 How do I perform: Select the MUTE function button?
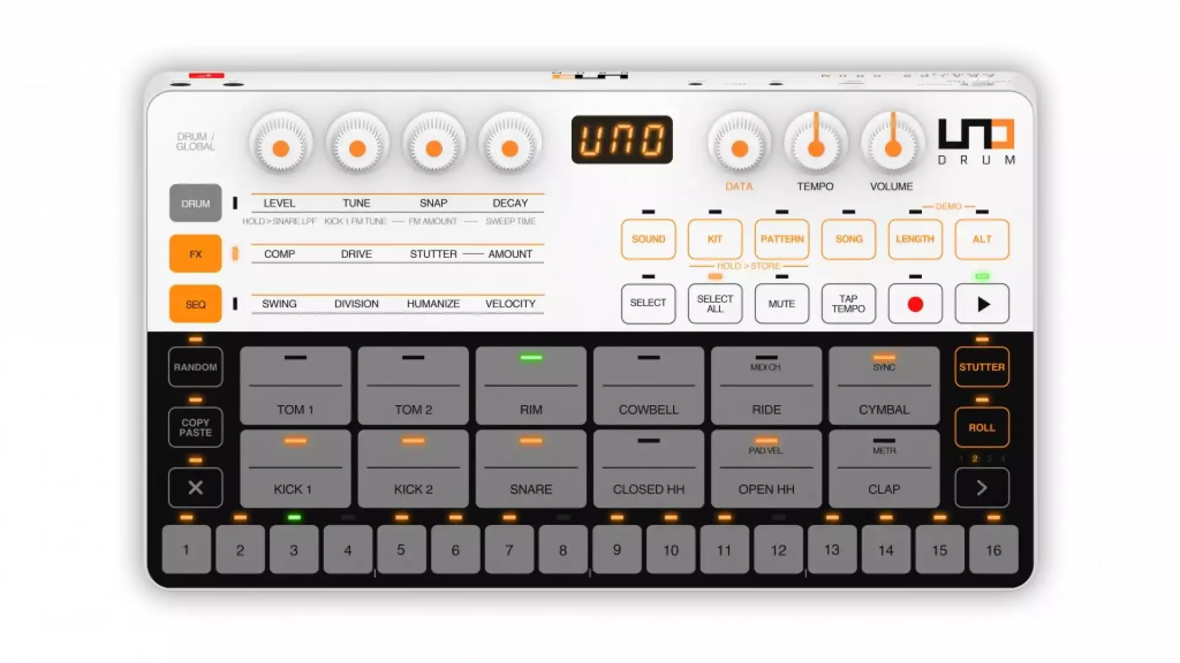(x=781, y=304)
